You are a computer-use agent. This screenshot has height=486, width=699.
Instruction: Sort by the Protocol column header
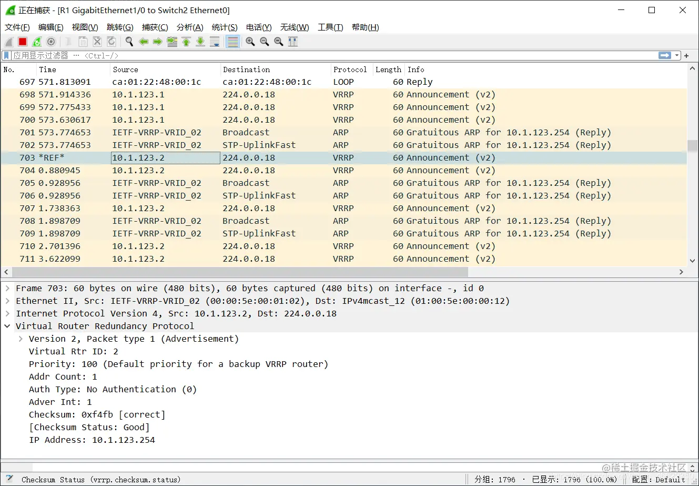pos(352,70)
